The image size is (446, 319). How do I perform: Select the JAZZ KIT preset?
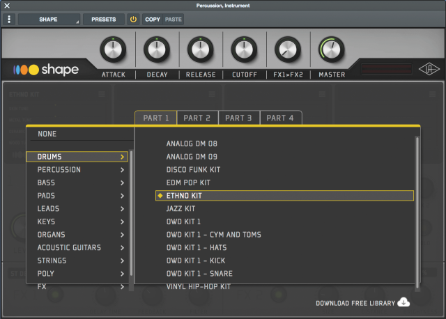pyautogui.click(x=181, y=209)
